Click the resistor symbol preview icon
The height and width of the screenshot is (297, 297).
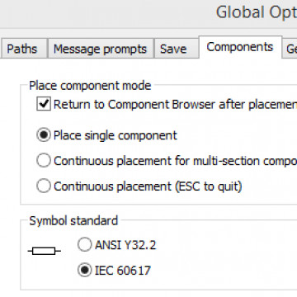tap(45, 251)
